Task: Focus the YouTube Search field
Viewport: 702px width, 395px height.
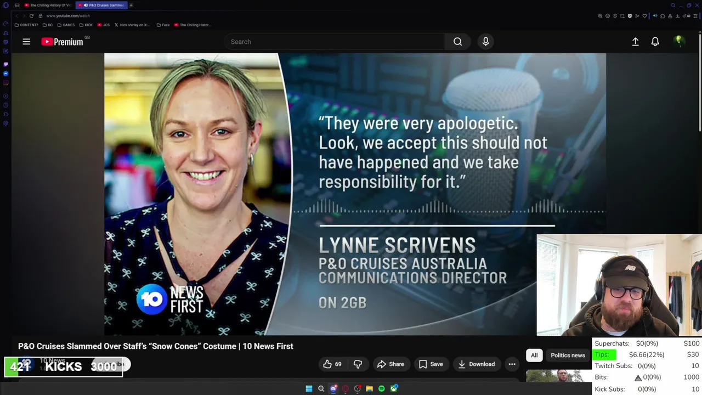Action: (x=335, y=42)
